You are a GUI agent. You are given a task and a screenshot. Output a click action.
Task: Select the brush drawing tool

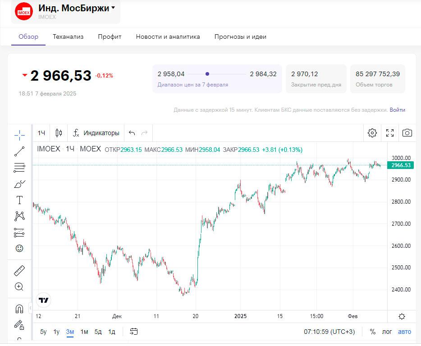coord(19,184)
